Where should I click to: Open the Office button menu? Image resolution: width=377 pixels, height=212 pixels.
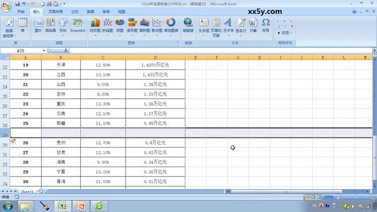click(x=6, y=6)
